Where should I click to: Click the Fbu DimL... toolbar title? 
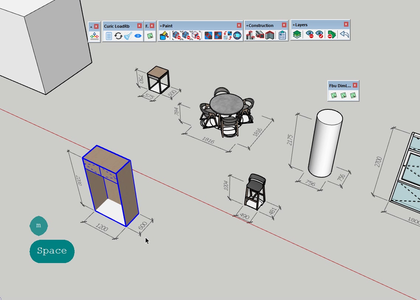click(x=340, y=85)
